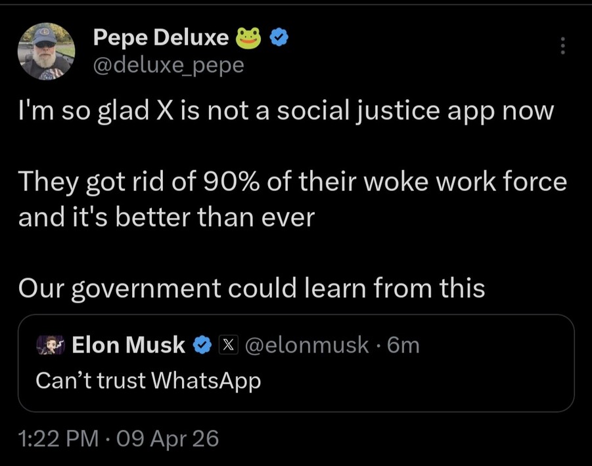Click Elon Musk's small avatar in quoted post

tap(49, 345)
